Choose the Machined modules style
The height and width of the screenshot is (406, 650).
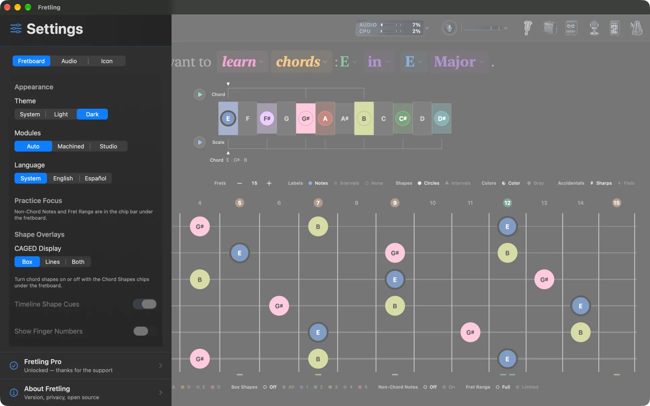[71, 146]
